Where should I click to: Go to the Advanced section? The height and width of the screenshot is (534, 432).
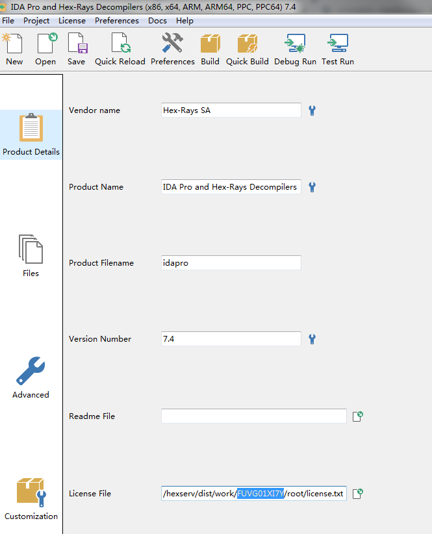click(x=31, y=377)
